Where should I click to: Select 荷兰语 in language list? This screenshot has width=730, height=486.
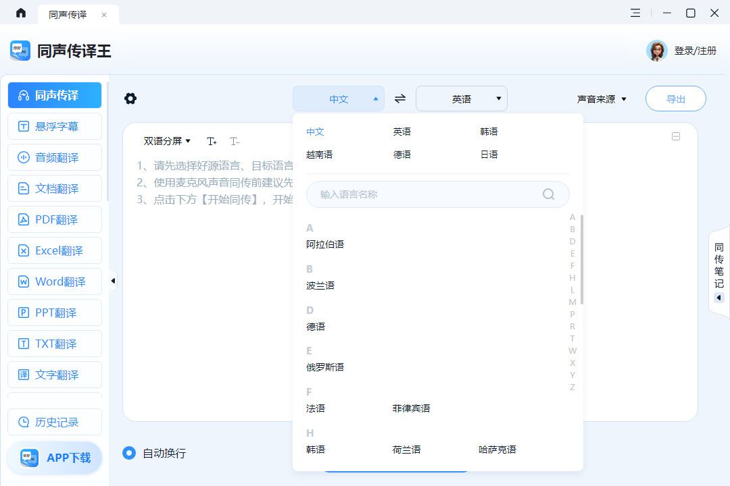click(406, 450)
